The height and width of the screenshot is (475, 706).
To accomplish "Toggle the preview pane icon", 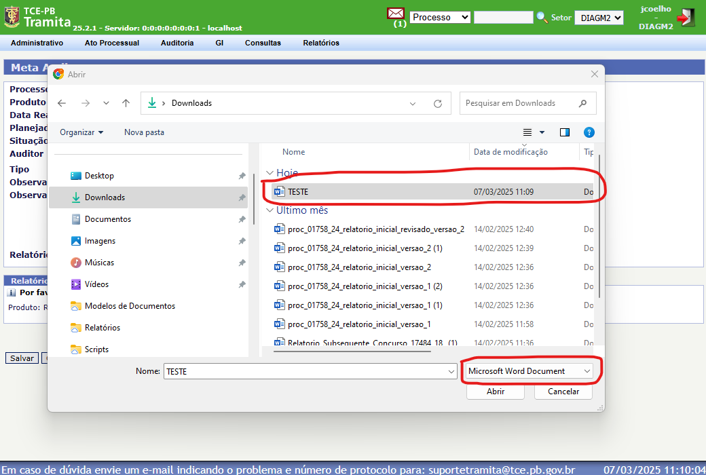I will point(565,132).
